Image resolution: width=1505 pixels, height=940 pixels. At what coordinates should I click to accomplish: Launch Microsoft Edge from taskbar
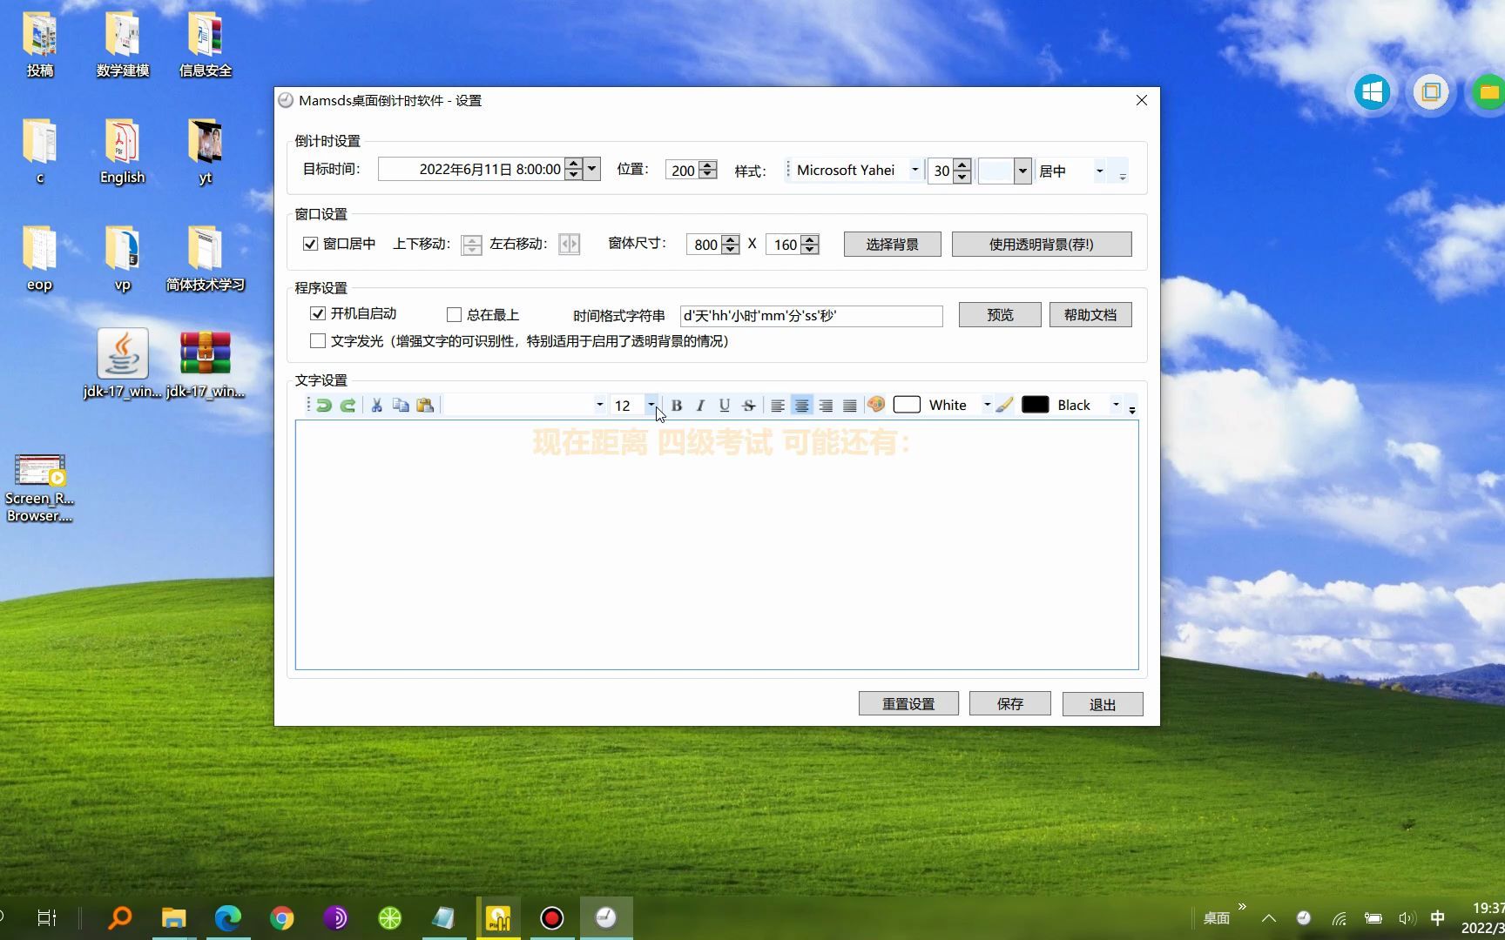click(228, 917)
